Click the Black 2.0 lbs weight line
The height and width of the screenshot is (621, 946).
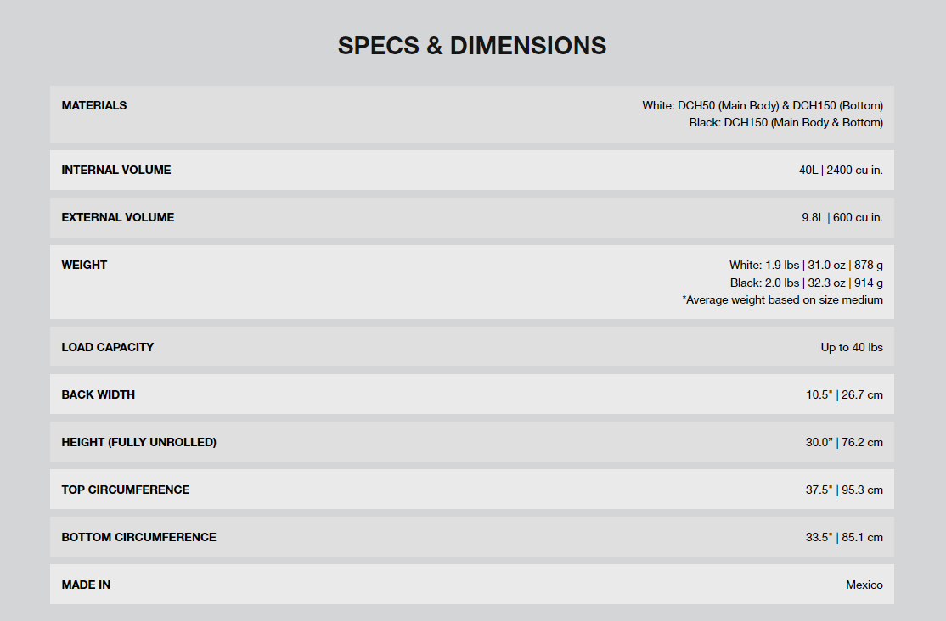coord(807,283)
